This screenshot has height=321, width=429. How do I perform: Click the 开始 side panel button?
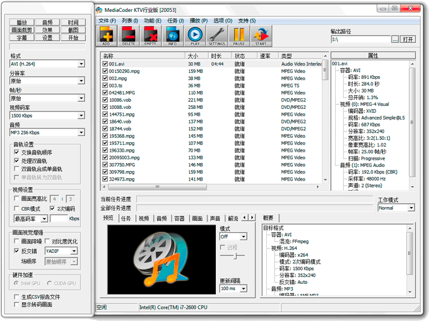point(73,38)
